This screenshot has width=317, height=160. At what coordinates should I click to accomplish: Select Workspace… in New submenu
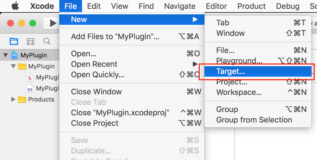[x=239, y=92]
